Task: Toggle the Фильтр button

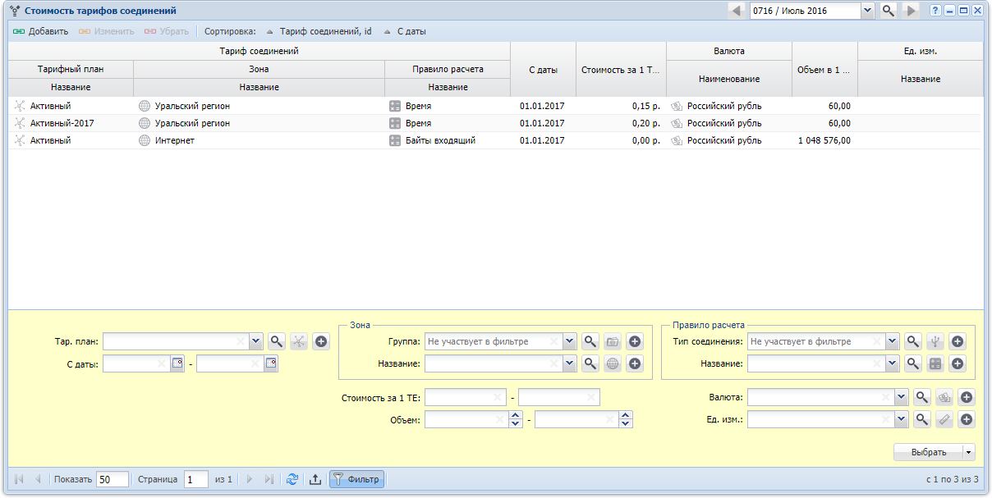Action: tap(356, 479)
